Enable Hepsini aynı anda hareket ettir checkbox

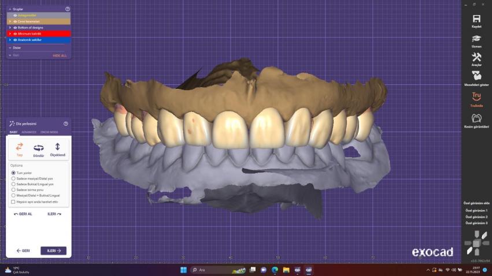pyautogui.click(x=13, y=202)
